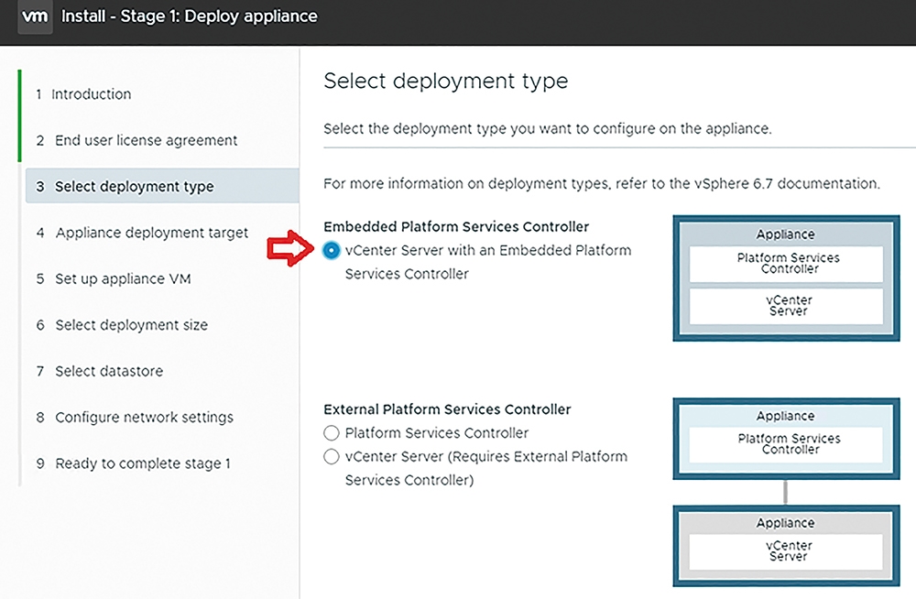
Task: Jump to step 4 Appliance deployment target
Action: 142,233
